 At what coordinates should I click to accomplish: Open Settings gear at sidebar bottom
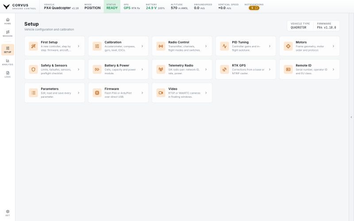[8, 213]
